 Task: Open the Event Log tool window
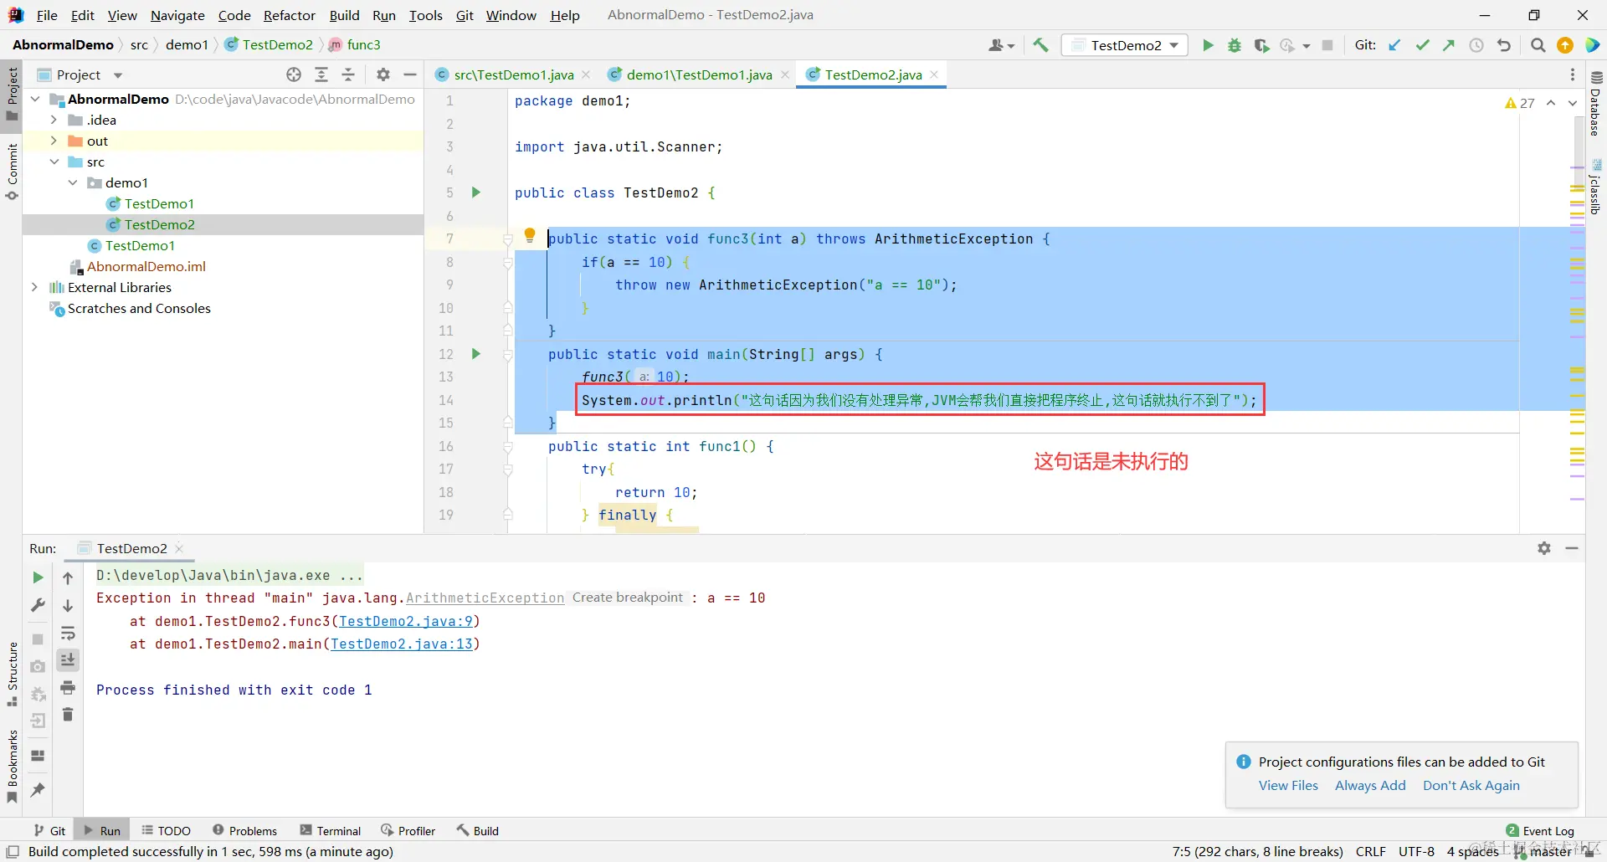point(1540,830)
